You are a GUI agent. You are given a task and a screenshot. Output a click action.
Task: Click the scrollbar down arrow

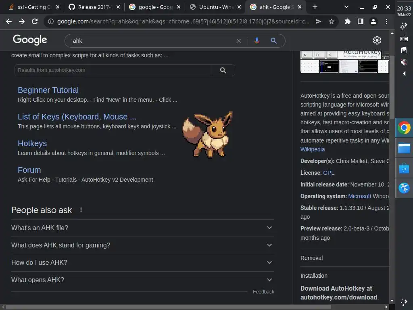(392, 301)
